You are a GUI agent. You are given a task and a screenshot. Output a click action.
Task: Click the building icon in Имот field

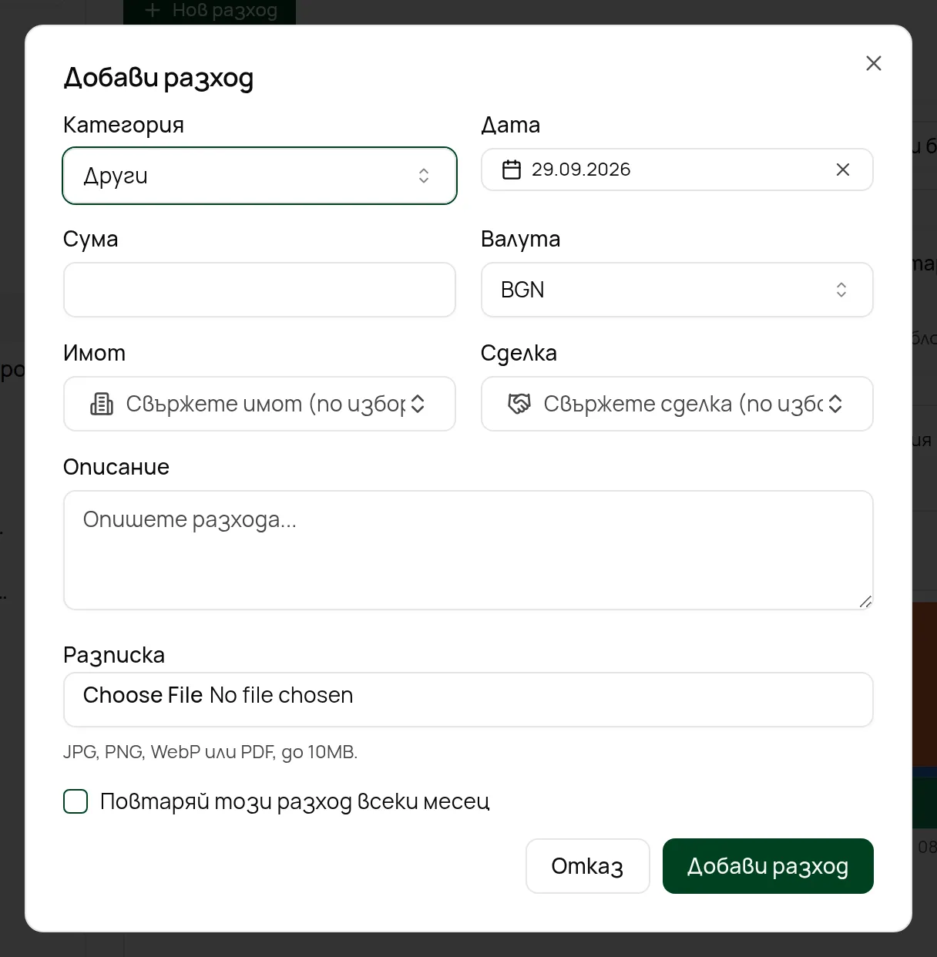[x=102, y=404]
